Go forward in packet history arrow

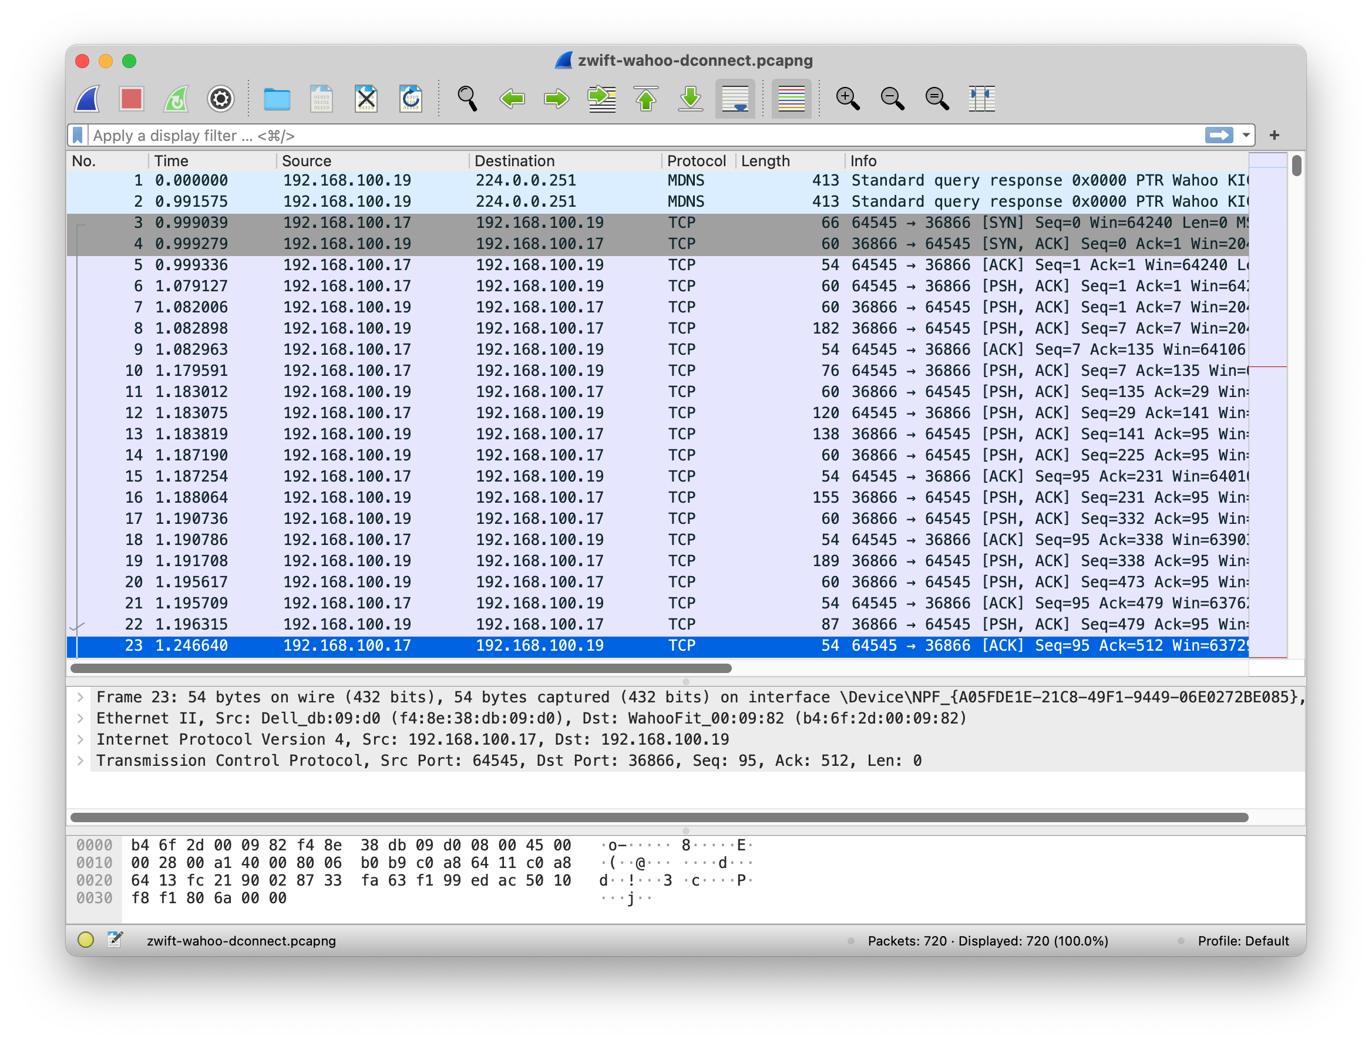click(556, 99)
